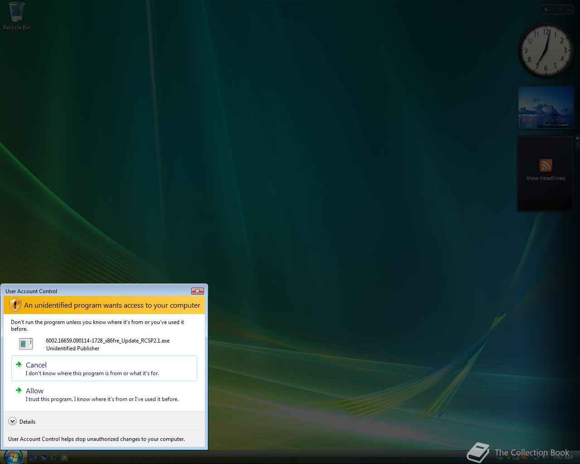The height and width of the screenshot is (464, 580).
Task: Click the taskbar clock showing 7:02 AM
Action: click(563, 457)
